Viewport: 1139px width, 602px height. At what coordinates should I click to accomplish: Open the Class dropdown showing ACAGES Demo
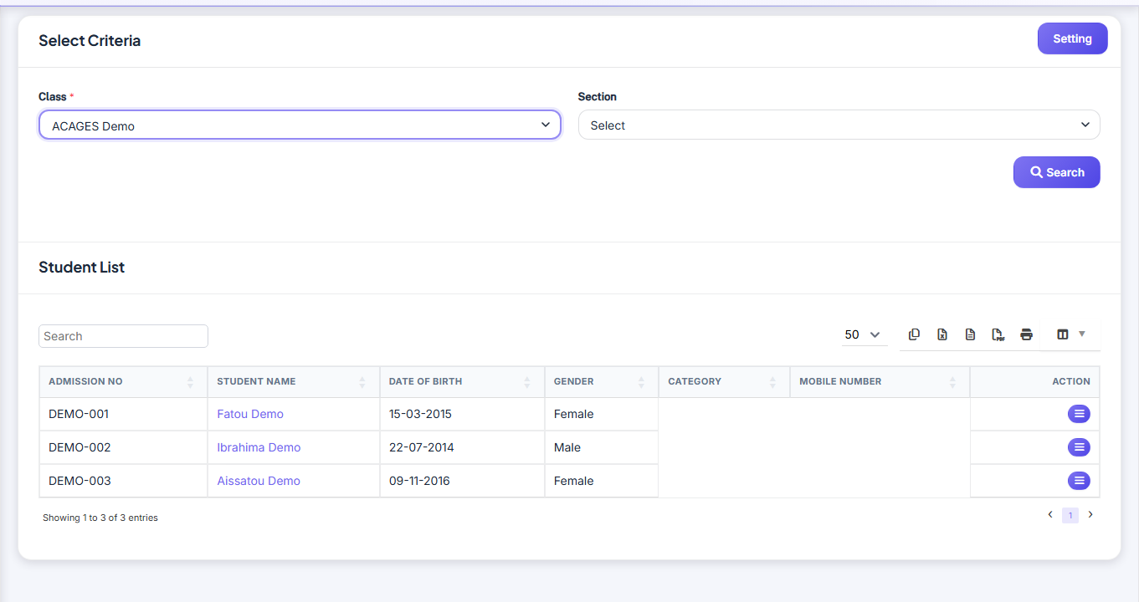tap(300, 125)
